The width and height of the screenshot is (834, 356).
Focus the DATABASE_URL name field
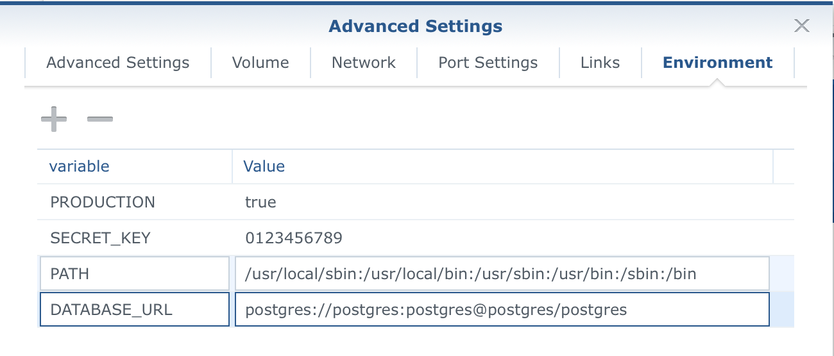point(135,310)
